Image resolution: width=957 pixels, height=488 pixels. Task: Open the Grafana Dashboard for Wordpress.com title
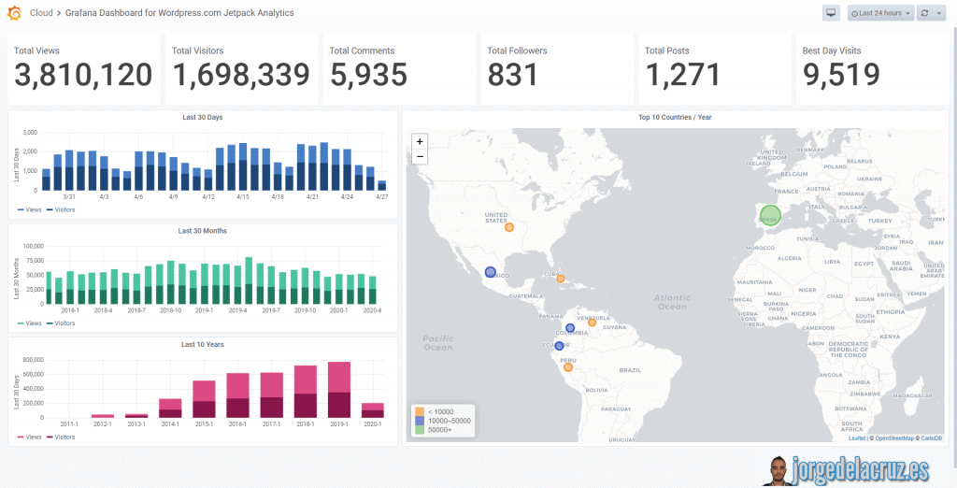pyautogui.click(x=179, y=13)
